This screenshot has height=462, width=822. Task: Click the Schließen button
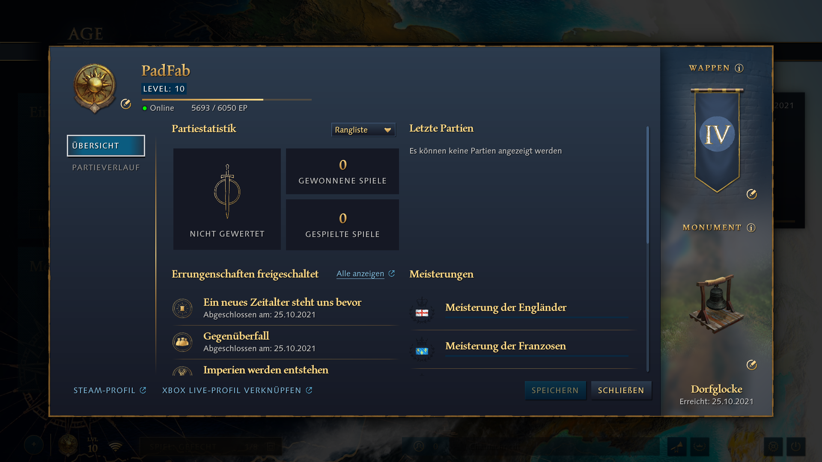tap(621, 390)
